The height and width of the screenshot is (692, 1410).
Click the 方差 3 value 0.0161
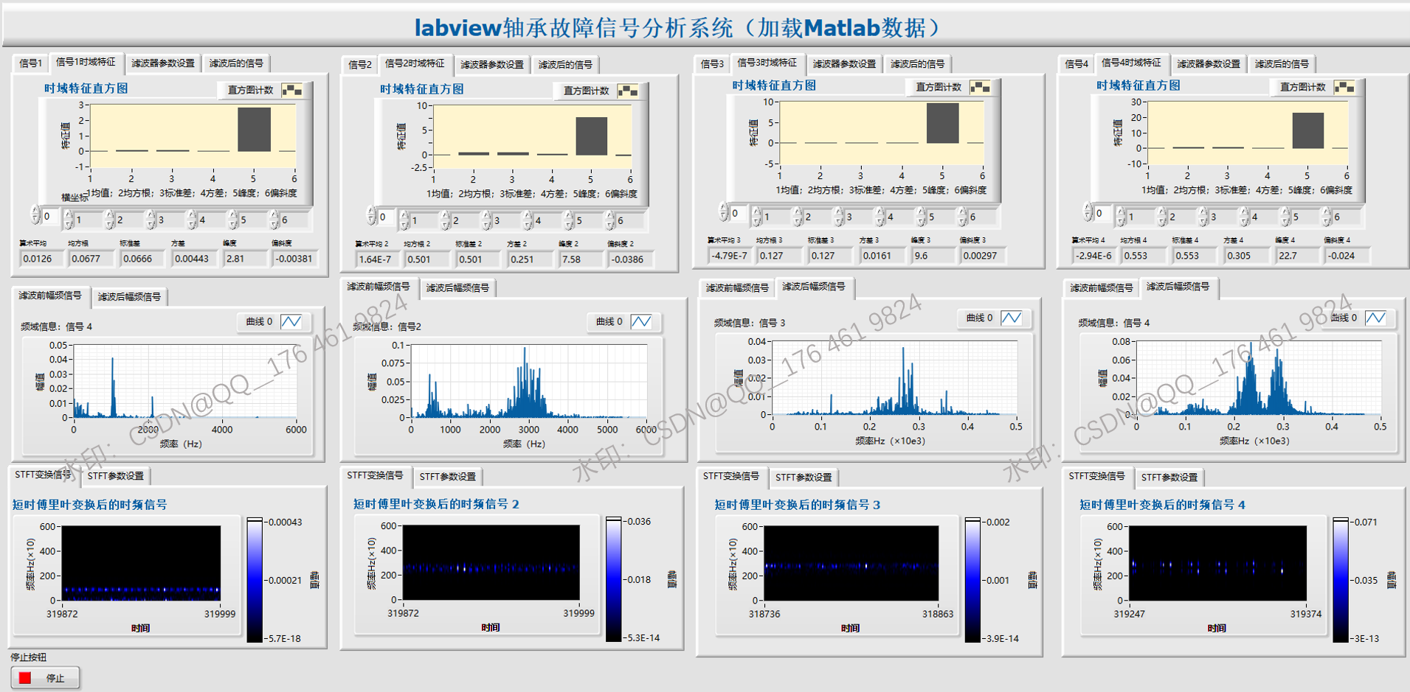coord(882,256)
